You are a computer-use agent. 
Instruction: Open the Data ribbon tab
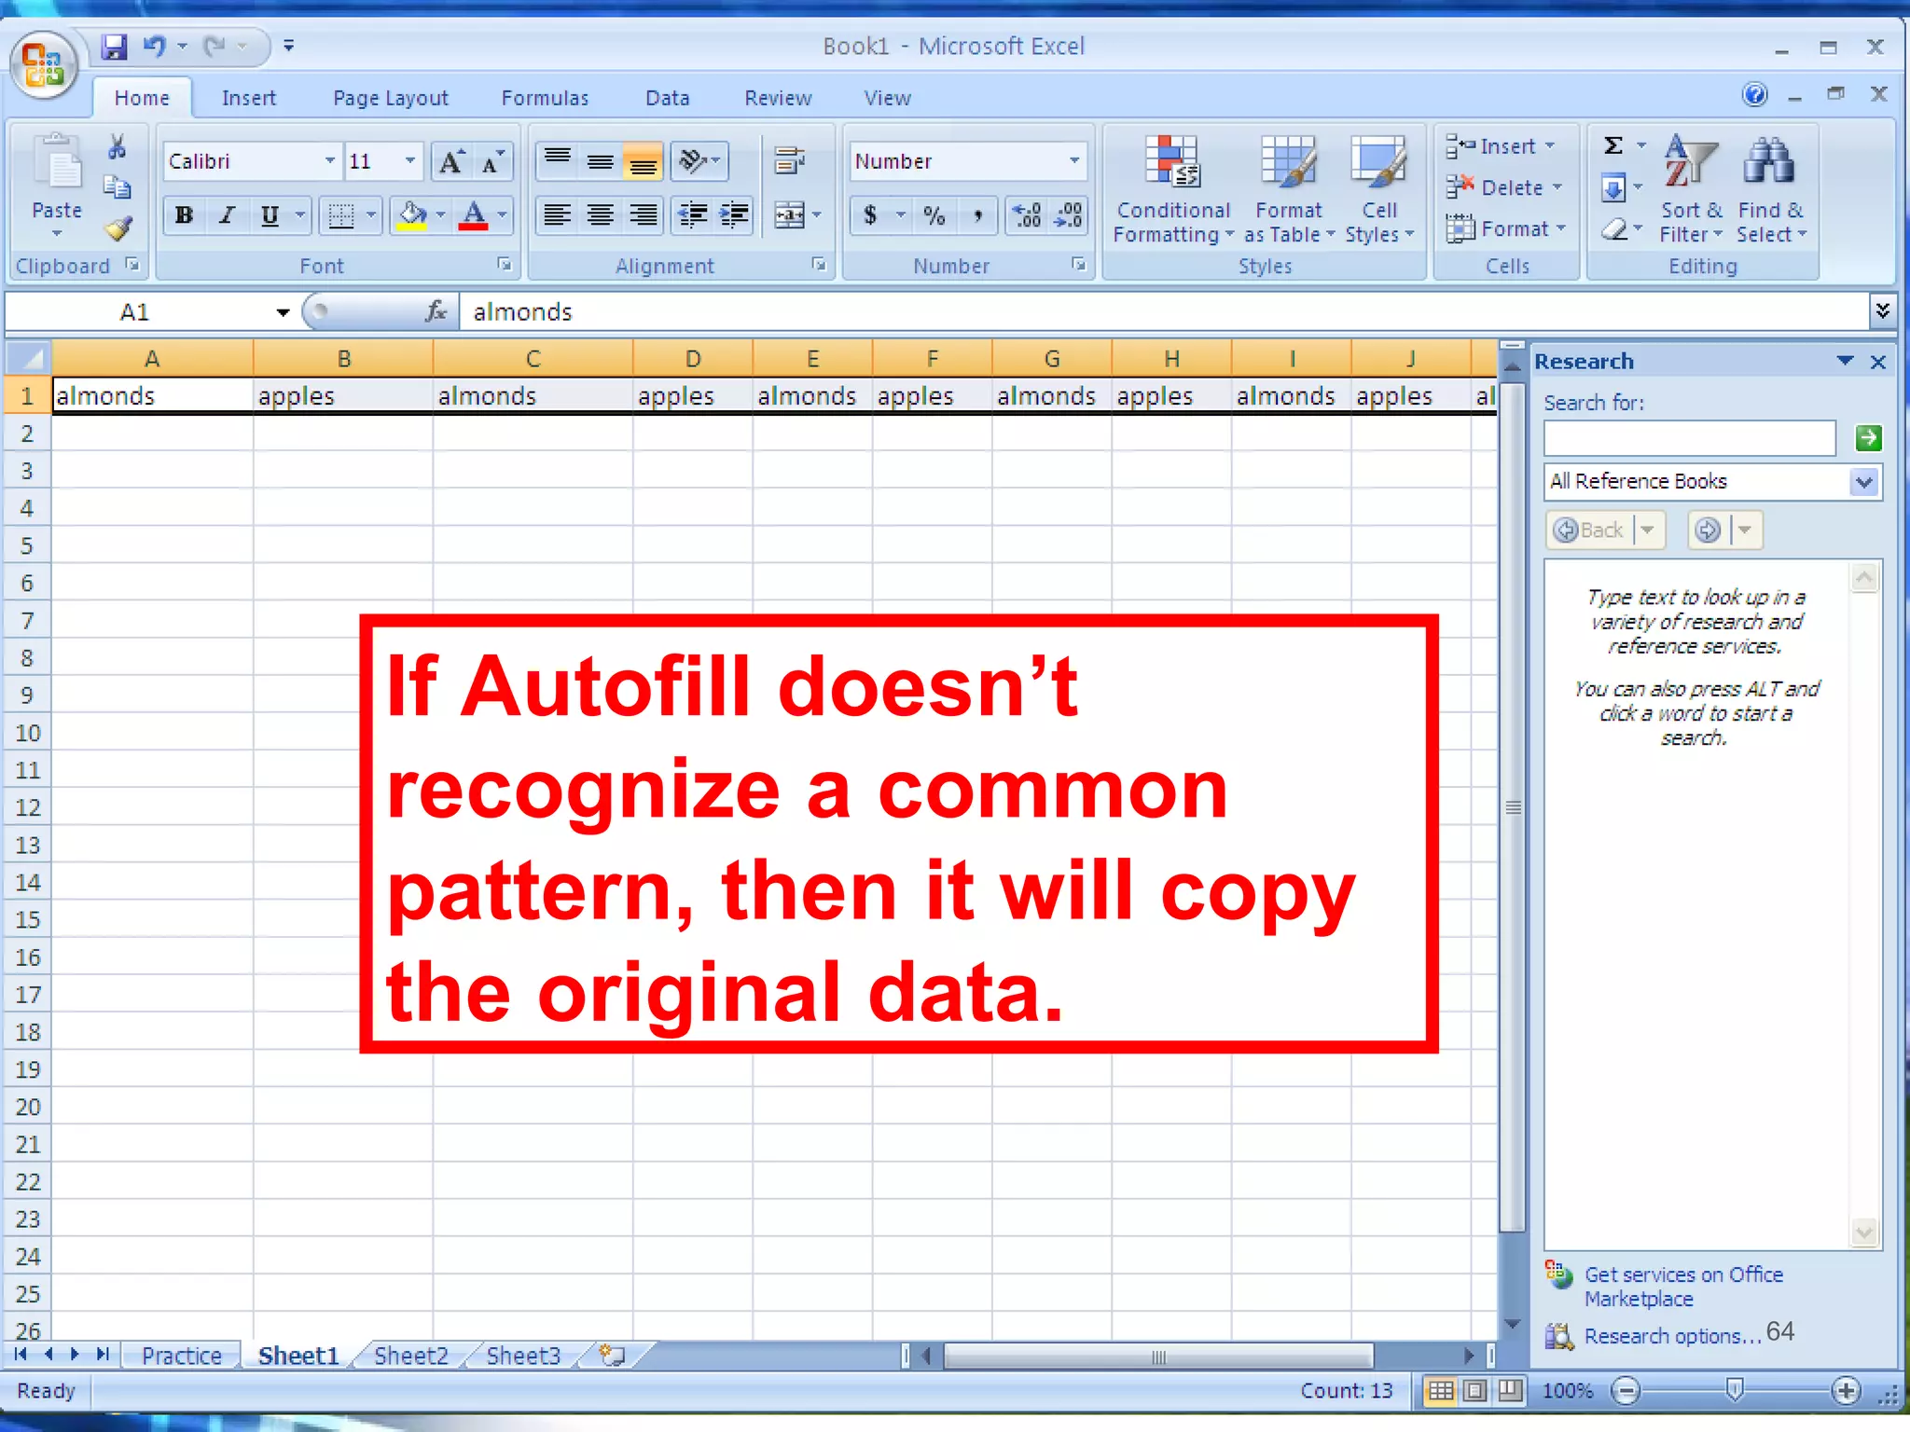pyautogui.click(x=668, y=98)
